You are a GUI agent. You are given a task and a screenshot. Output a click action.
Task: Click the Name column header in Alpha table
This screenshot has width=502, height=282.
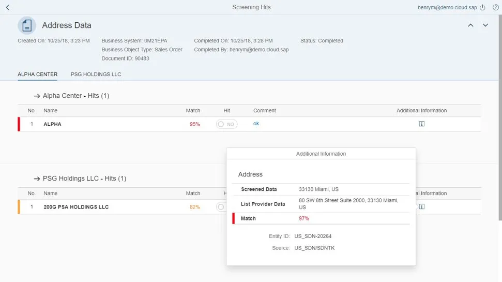point(50,111)
